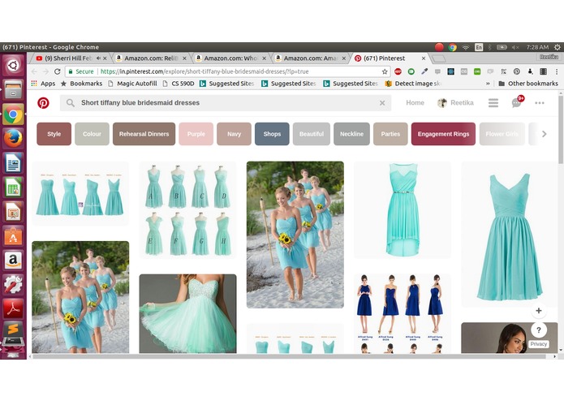Open the A–H lettered dresses pin
Screen dimensions: 564x401
point(187,210)
